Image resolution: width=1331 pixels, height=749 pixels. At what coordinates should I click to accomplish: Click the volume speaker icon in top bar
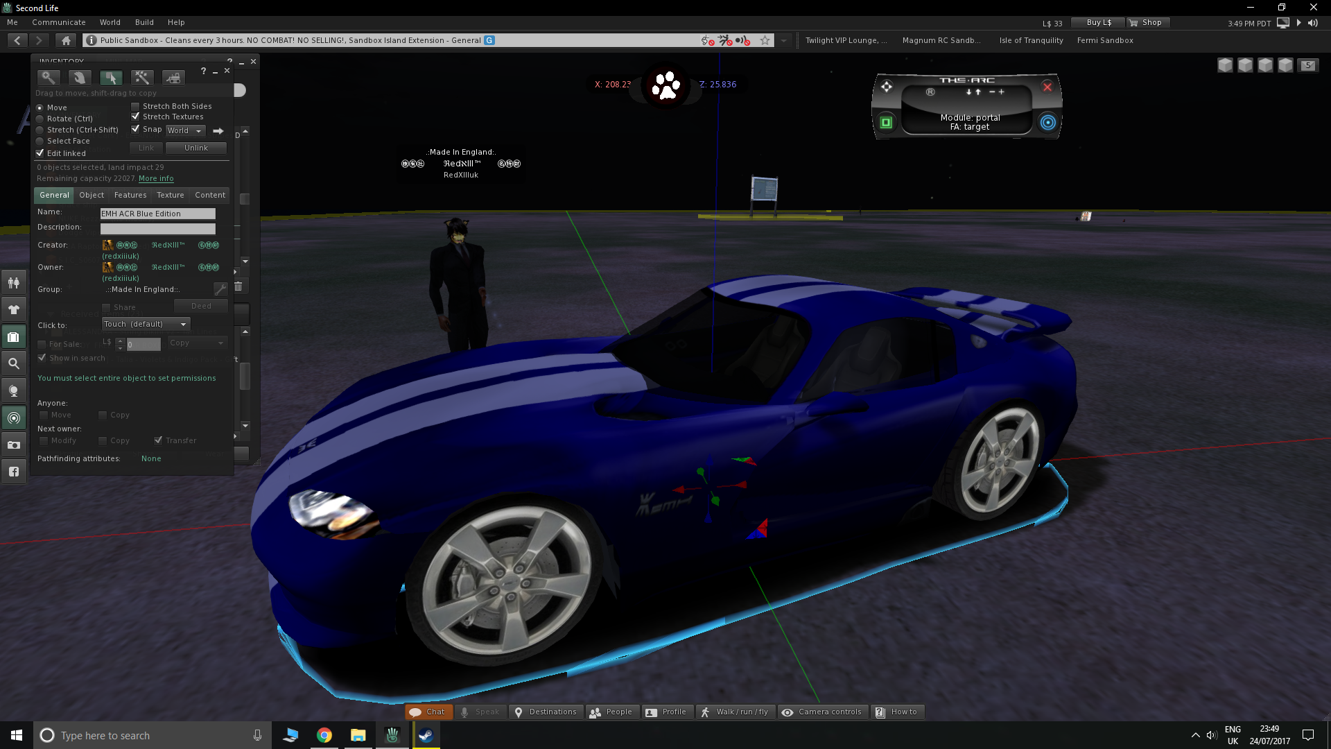pyautogui.click(x=1313, y=23)
